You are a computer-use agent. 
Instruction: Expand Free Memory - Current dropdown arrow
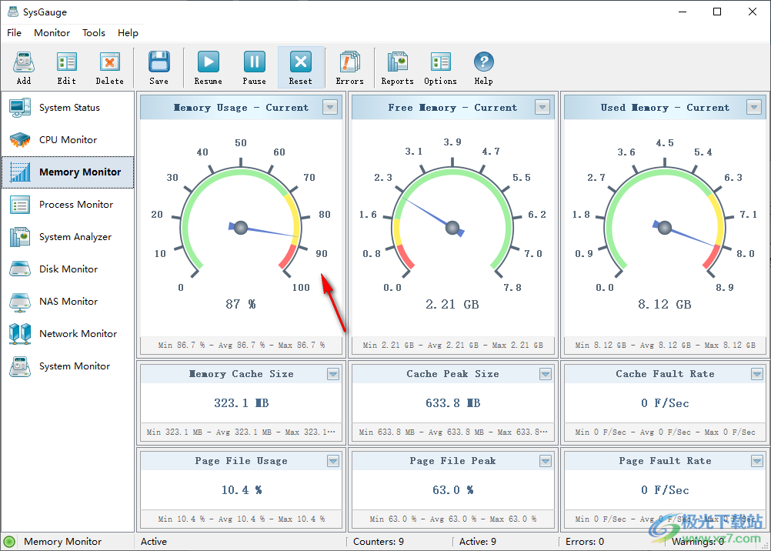pyautogui.click(x=542, y=107)
